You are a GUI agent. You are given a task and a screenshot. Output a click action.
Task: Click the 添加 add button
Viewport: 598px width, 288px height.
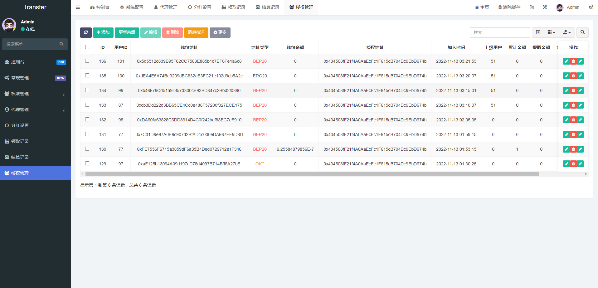point(103,32)
